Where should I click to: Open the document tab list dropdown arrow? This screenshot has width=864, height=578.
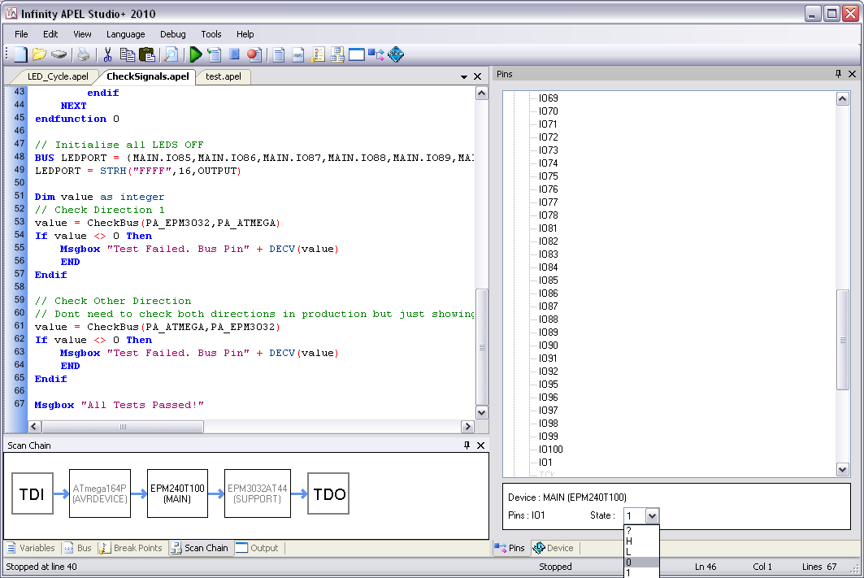[464, 77]
